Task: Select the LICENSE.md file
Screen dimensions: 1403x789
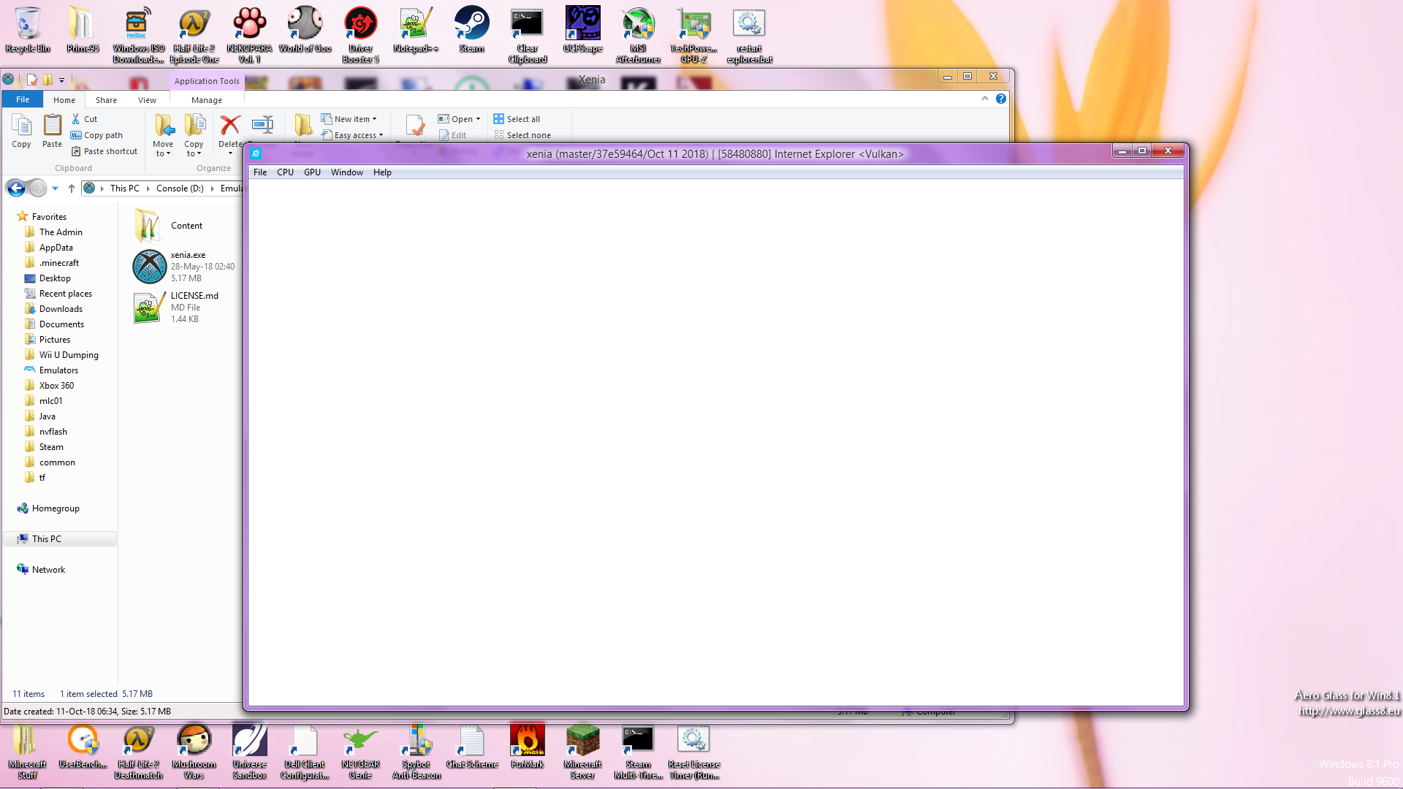Action: point(178,308)
